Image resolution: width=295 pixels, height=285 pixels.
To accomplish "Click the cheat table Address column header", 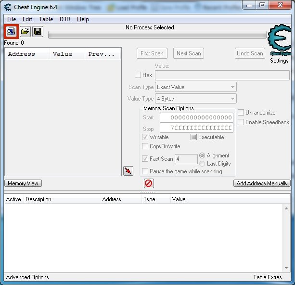I will 121,199.
